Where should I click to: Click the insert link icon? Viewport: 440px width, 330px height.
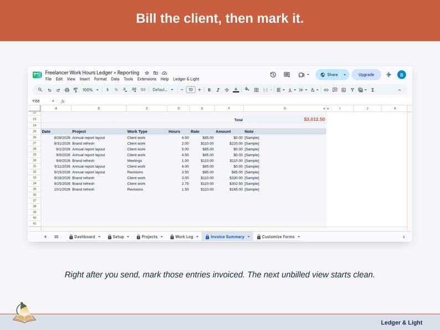326,90
